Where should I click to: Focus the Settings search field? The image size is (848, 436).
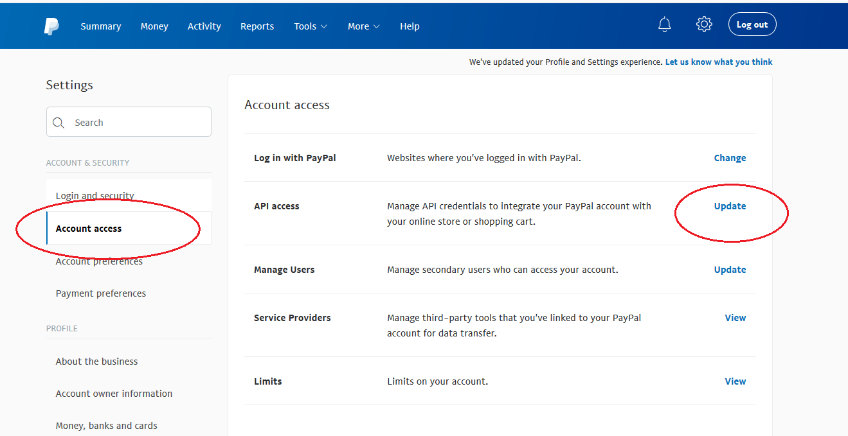(x=129, y=122)
